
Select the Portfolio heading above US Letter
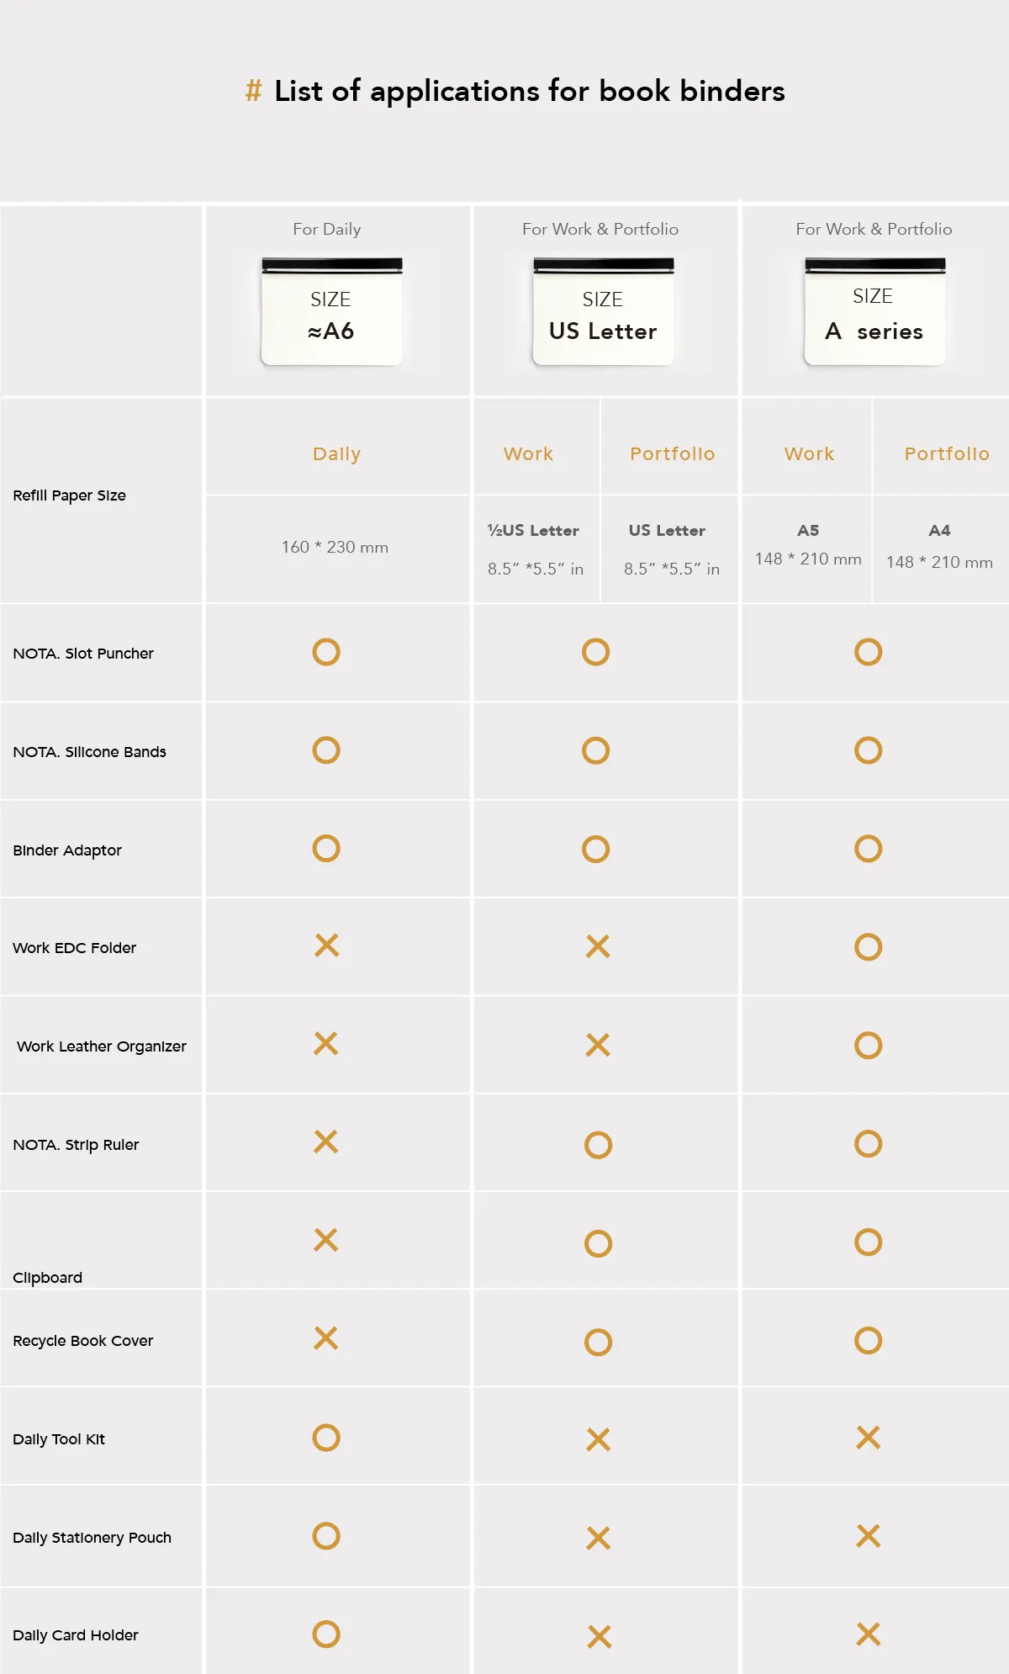pyautogui.click(x=672, y=454)
